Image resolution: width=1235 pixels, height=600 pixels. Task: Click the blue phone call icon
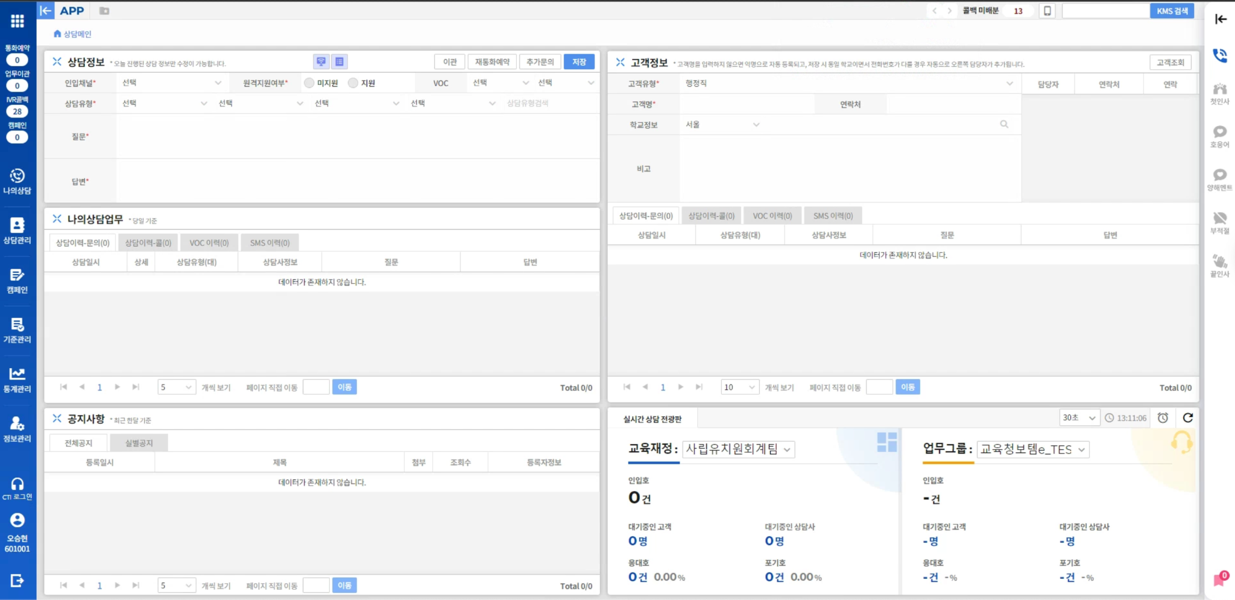pos(1220,55)
